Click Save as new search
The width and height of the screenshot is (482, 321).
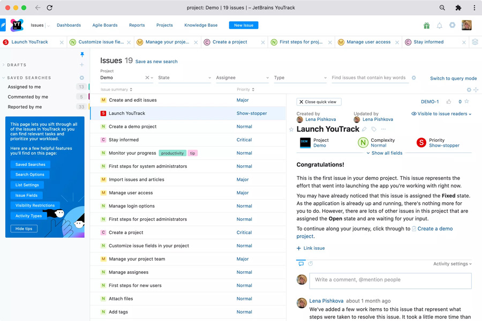156,62
